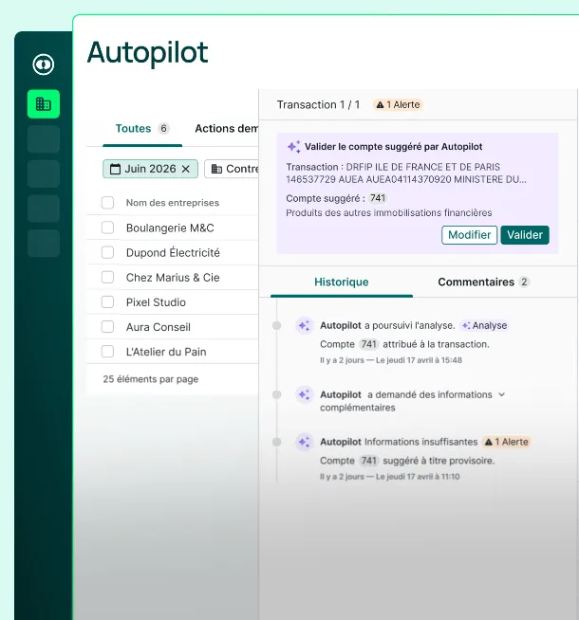Remove the Juin 2026 date filter
The image size is (579, 620).
(186, 170)
